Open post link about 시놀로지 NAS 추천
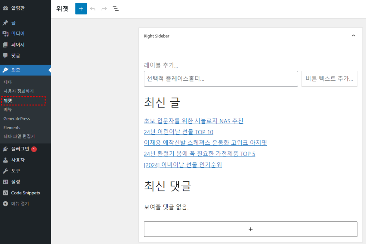The width and height of the screenshot is (366, 244). (x=193, y=121)
